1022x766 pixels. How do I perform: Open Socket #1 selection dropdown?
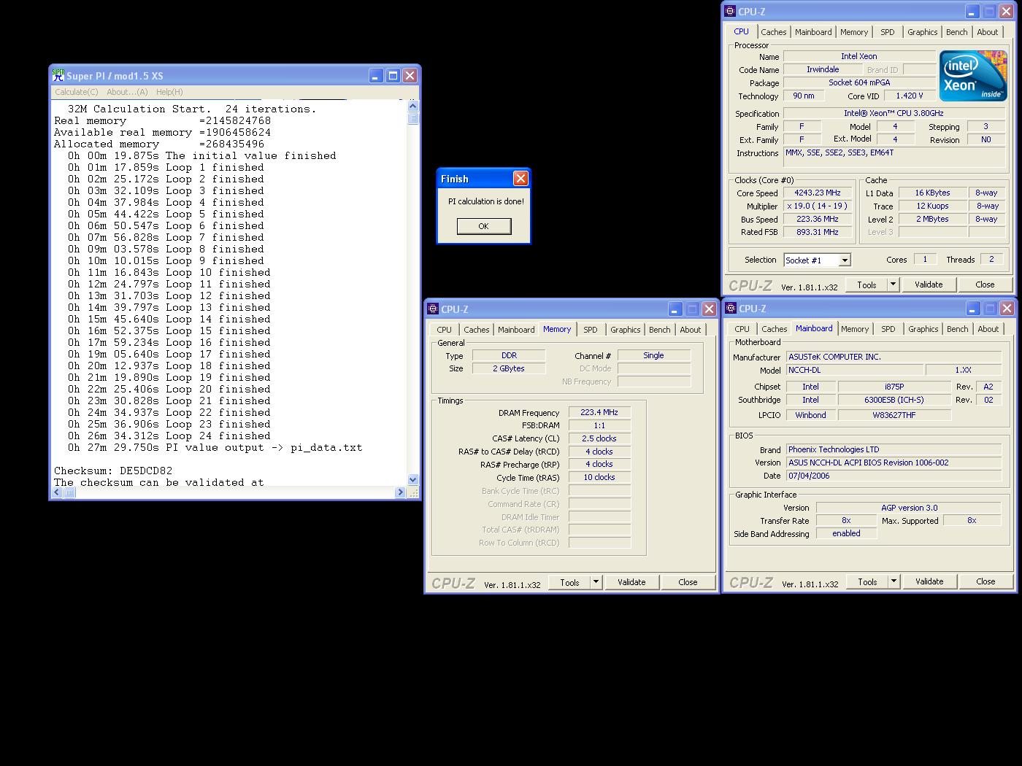(x=845, y=260)
